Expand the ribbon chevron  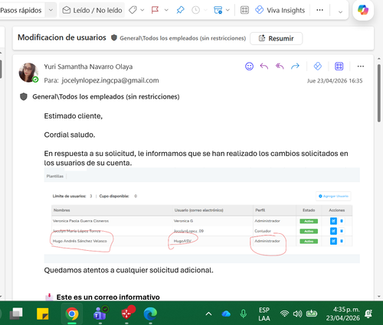tap(340, 11)
